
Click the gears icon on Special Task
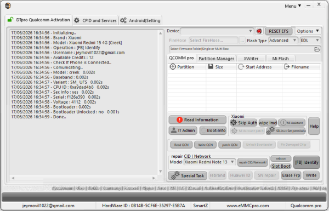175,175
